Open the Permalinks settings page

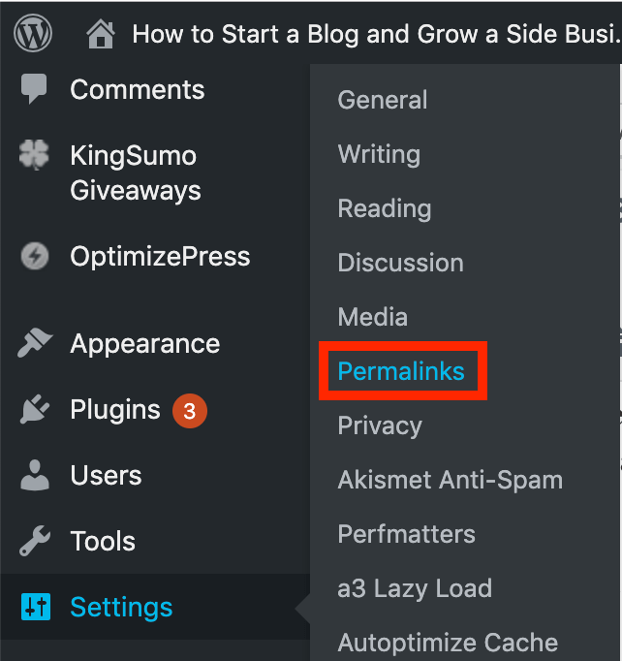pyautogui.click(x=401, y=371)
